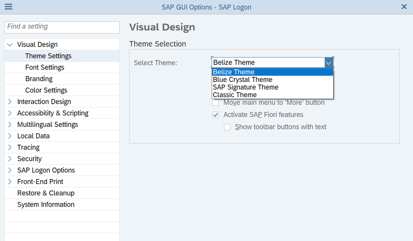Toggle Move main menu to 'More' button

pos(216,103)
